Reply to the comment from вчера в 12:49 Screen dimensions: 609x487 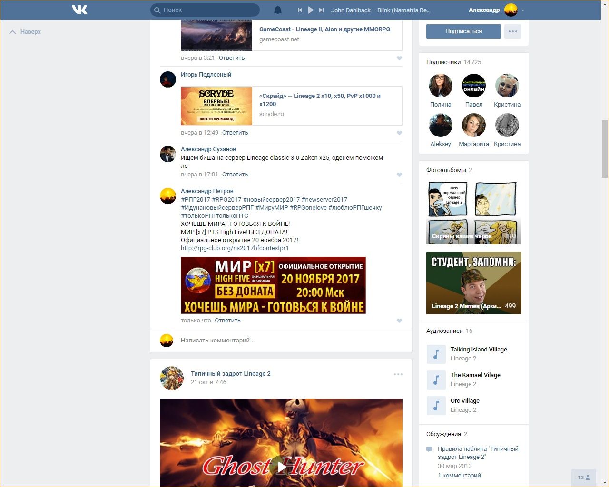click(235, 133)
